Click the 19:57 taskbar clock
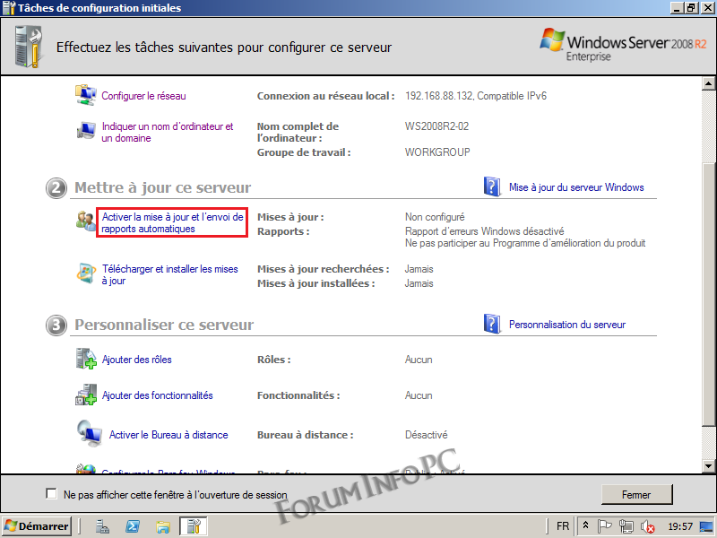This screenshot has height=538, width=717. coord(680,526)
